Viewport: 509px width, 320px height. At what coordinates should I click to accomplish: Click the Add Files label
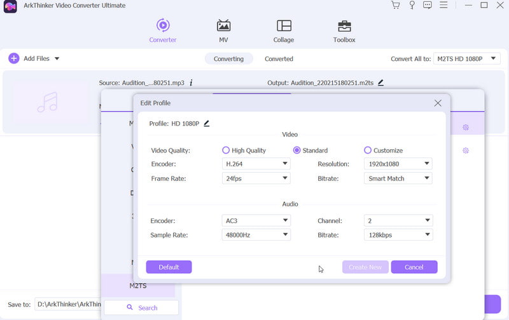[36, 58]
